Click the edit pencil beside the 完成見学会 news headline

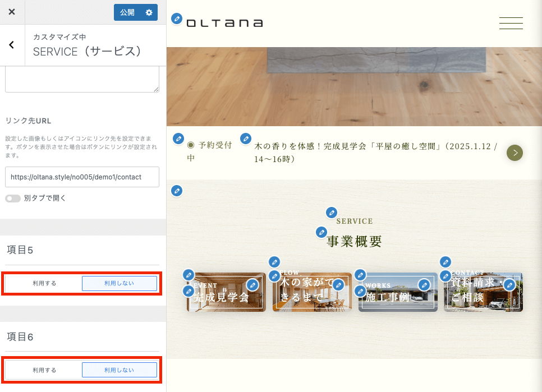(x=246, y=139)
